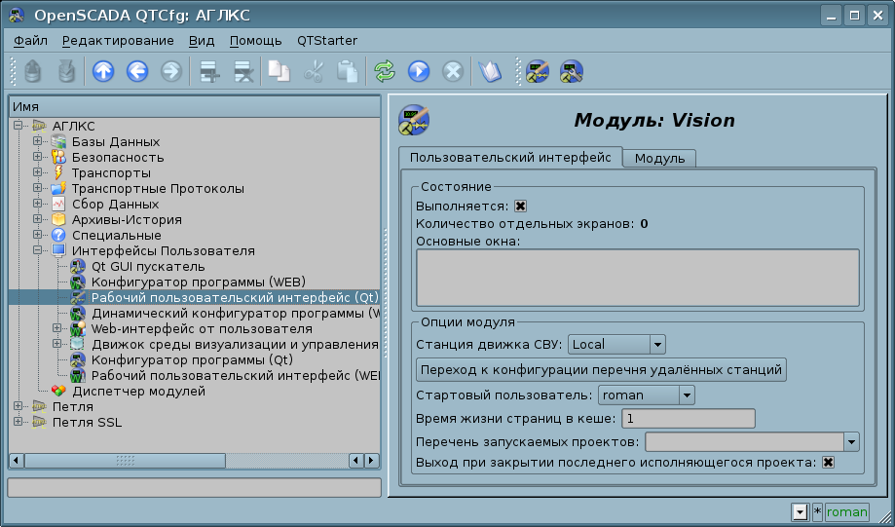This screenshot has height=527, width=895.
Task: Click the Refresh green arrows icon
Action: coord(385,71)
